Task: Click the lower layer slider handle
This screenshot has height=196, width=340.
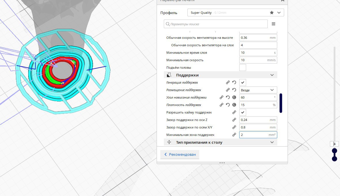Action: [x=335, y=159]
